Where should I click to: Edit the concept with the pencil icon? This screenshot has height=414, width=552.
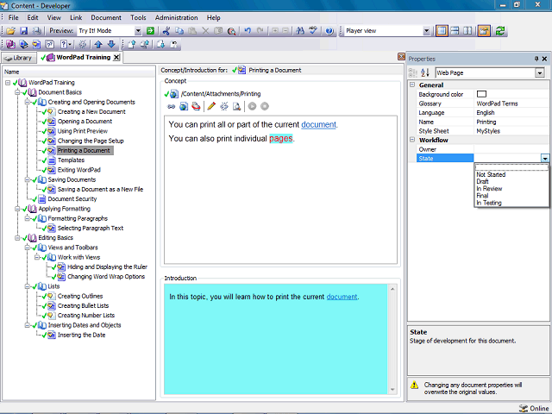point(211,106)
